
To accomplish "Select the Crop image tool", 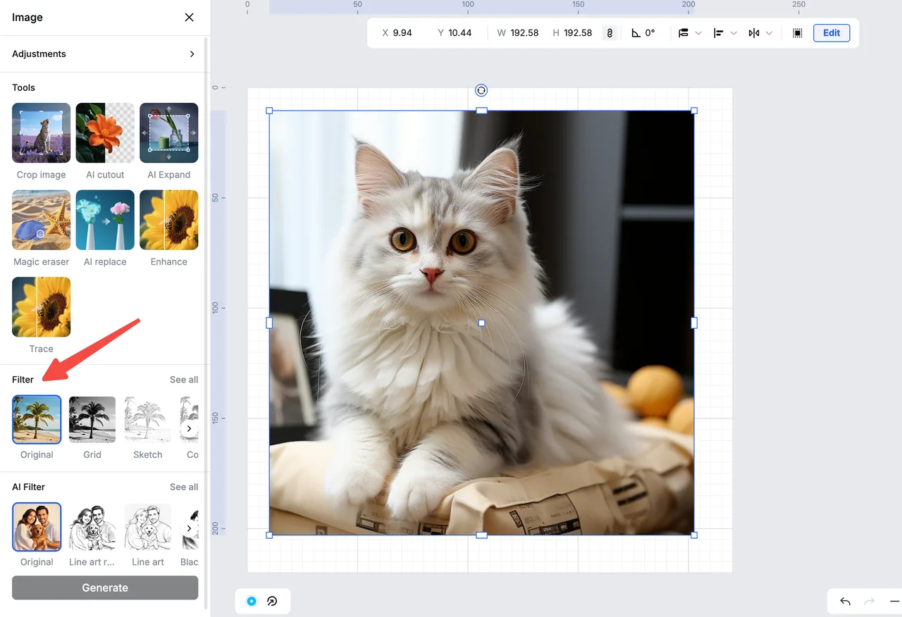I will (41, 132).
